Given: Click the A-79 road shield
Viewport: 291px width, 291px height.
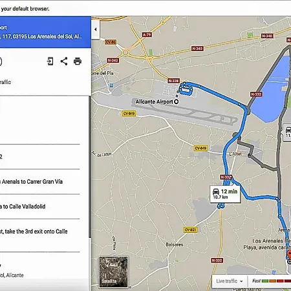Looking at the screenshot, I should click(x=147, y=34).
